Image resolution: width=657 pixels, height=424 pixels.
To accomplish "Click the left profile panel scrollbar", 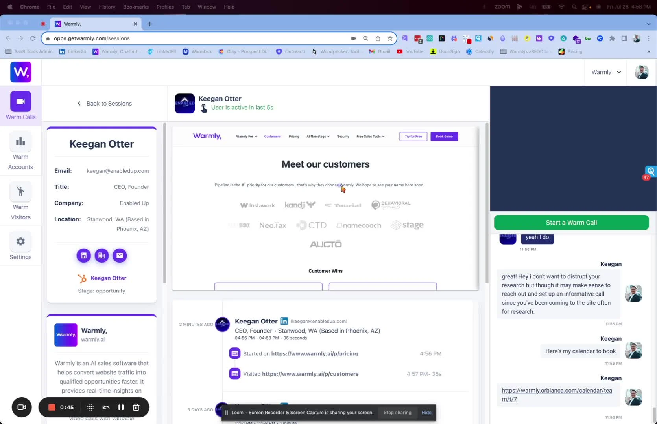I will 164,203.
